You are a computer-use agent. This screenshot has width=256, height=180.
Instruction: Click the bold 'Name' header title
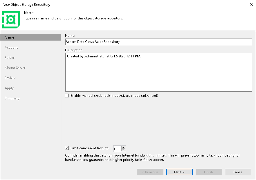[29, 13]
